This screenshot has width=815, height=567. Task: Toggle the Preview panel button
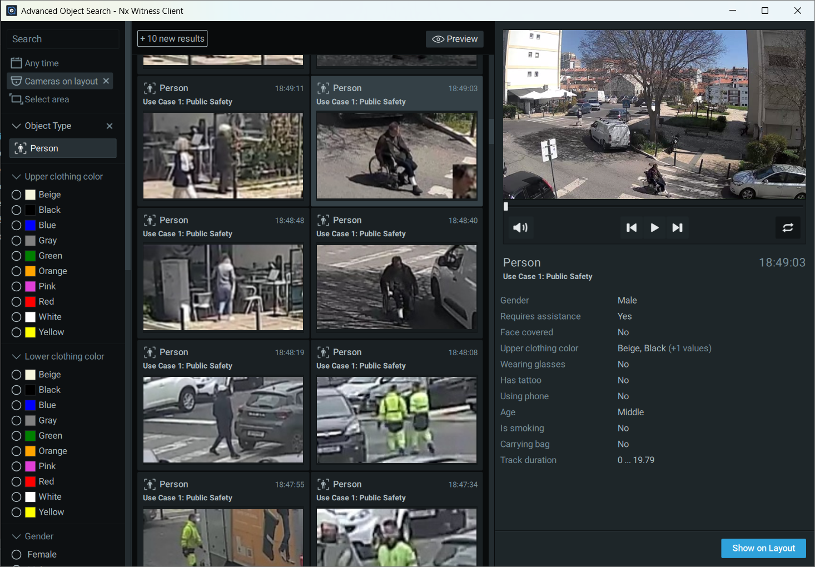(455, 39)
